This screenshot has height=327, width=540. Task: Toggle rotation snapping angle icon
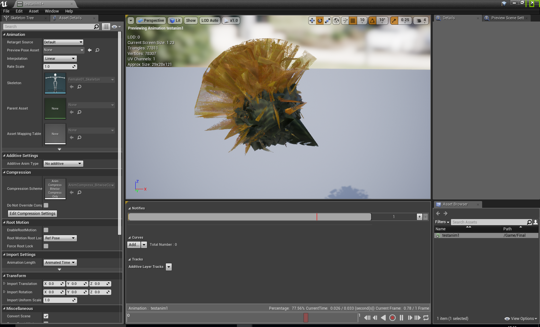(373, 21)
